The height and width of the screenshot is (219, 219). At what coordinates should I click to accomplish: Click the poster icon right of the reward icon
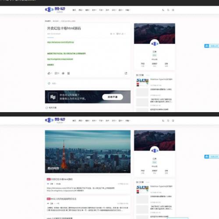pyautogui.click(x=69, y=73)
